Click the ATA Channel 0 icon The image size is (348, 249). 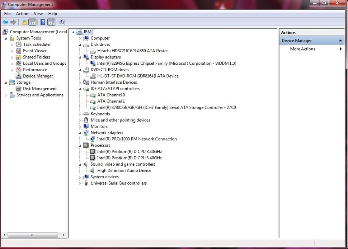click(x=93, y=95)
